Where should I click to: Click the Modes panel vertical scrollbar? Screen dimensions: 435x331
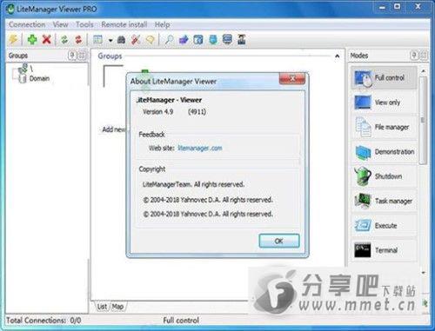pyautogui.click(x=423, y=120)
